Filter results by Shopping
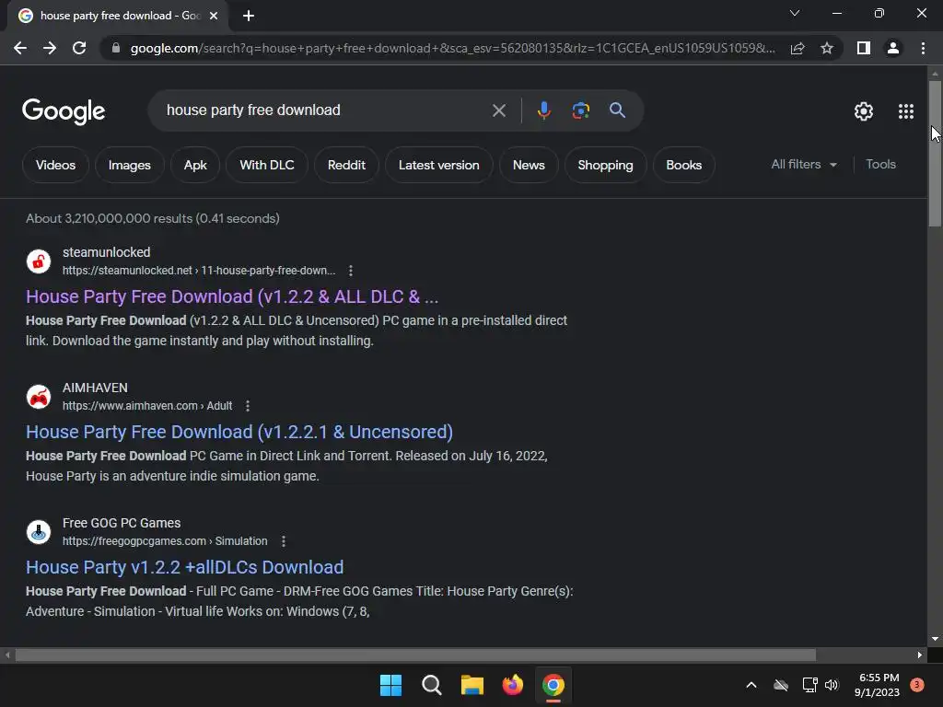Viewport: 943px width, 707px height. coord(605,165)
